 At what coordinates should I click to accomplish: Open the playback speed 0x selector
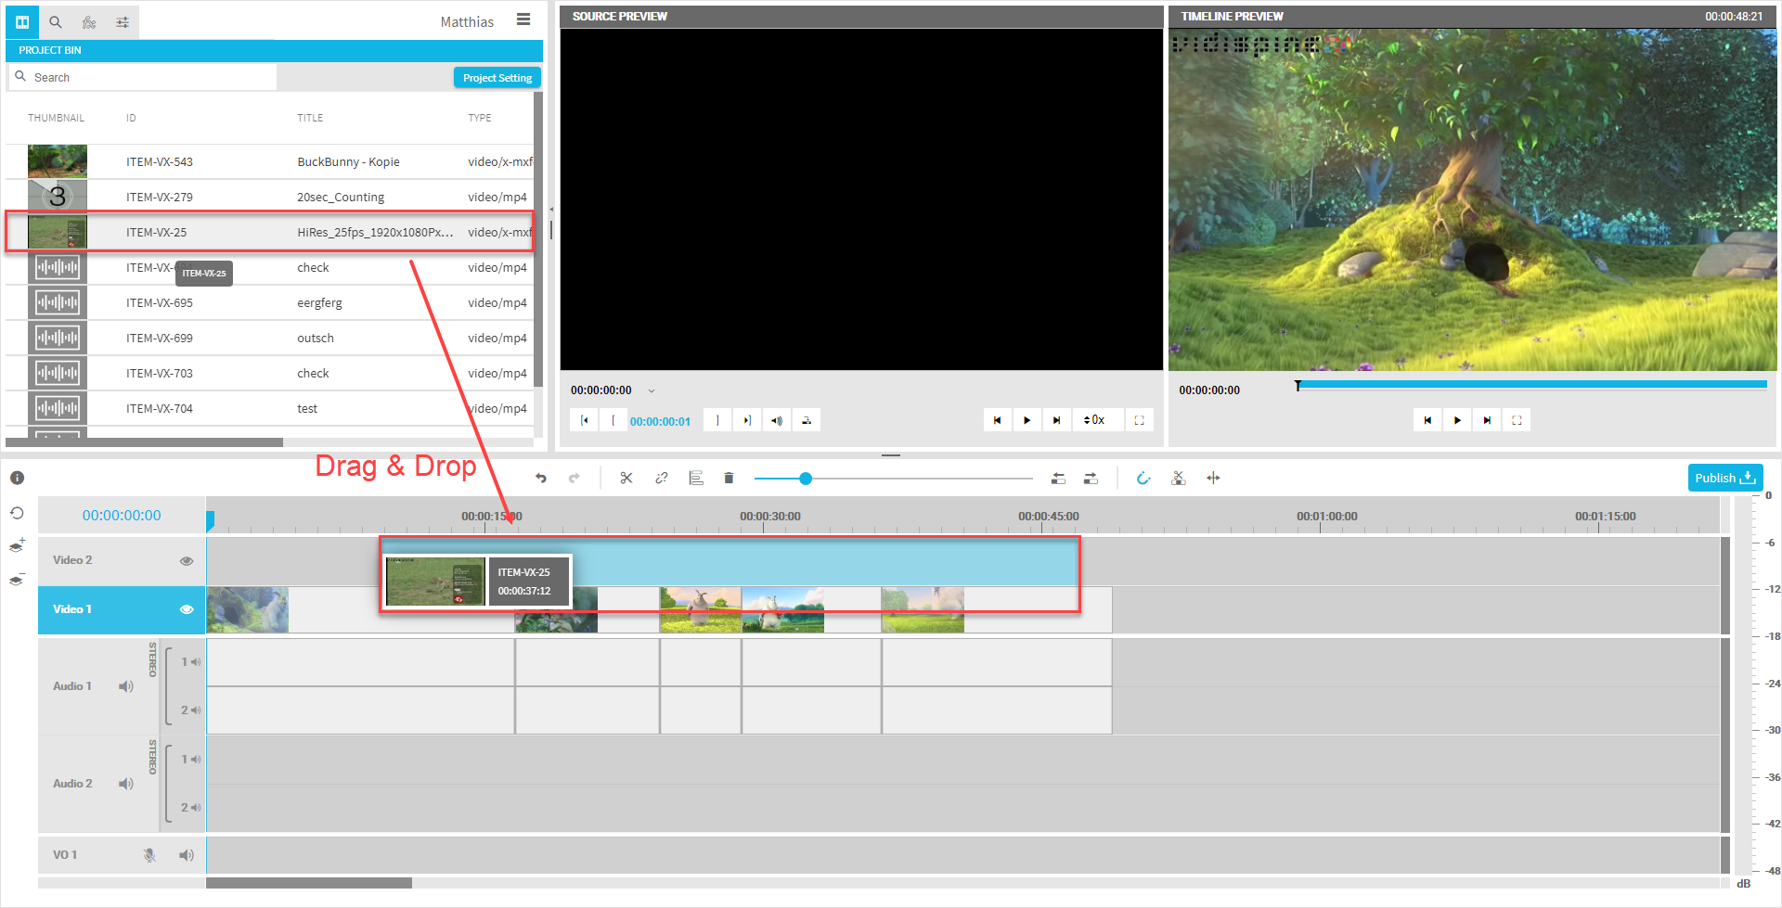point(1094,421)
